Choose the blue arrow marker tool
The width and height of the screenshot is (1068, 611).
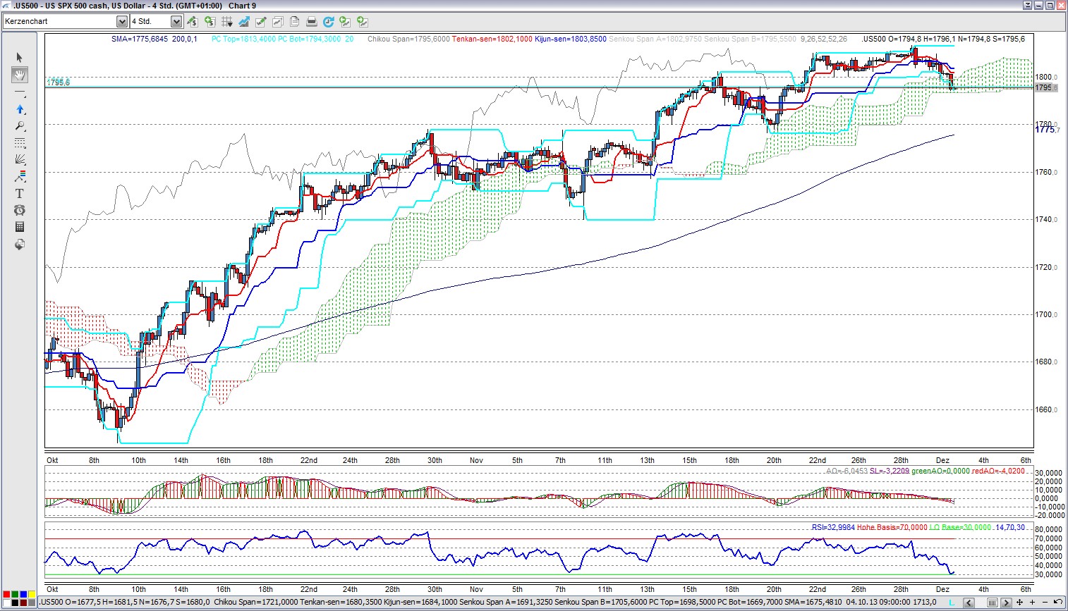click(x=19, y=109)
